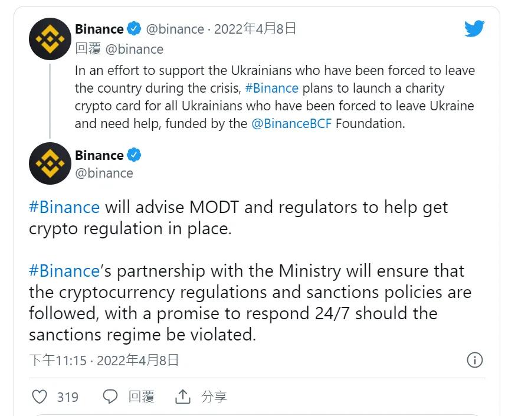Open @binance link after 回覆
The height and width of the screenshot is (416, 505).
pos(134,49)
